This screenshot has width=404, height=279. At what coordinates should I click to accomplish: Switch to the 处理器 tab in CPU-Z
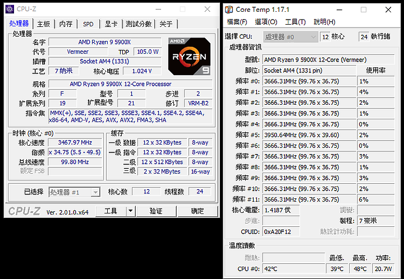pyautogui.click(x=19, y=24)
